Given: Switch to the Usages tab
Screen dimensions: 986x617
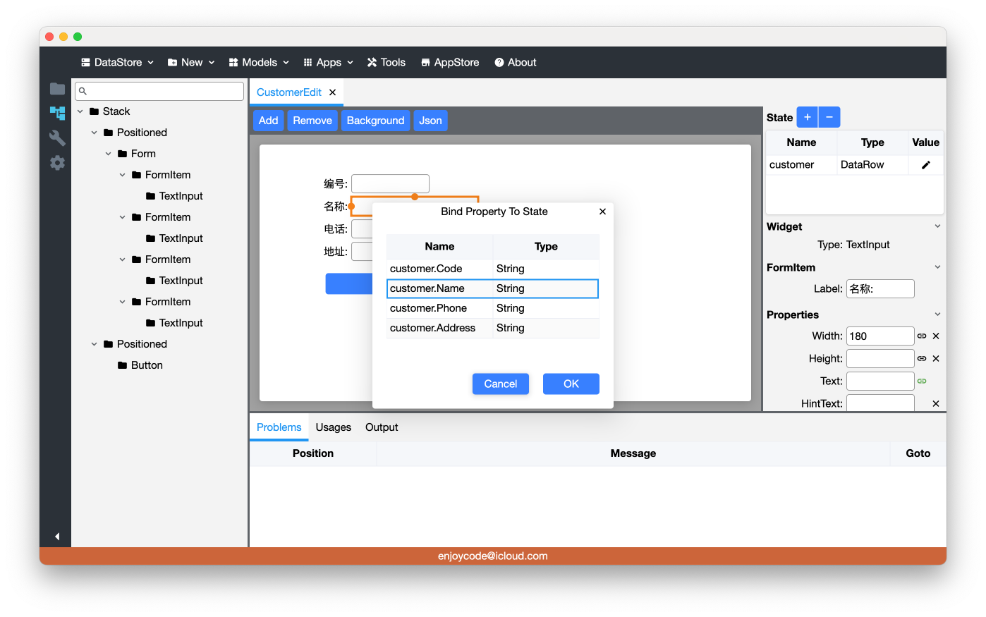Looking at the screenshot, I should [333, 427].
